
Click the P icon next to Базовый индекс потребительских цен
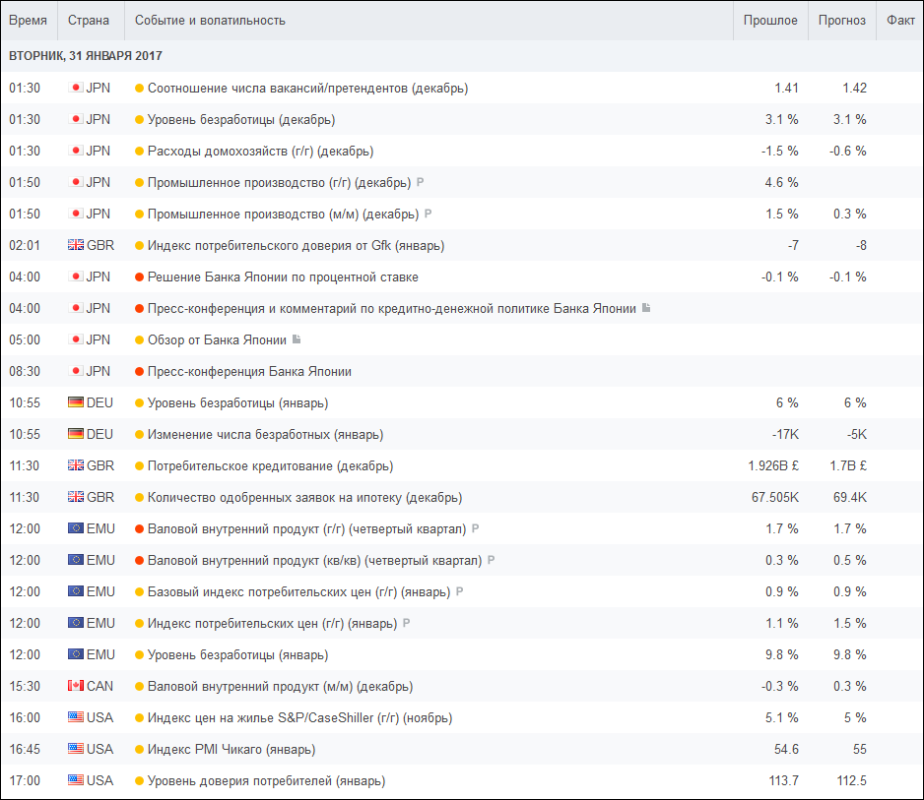click(x=460, y=591)
